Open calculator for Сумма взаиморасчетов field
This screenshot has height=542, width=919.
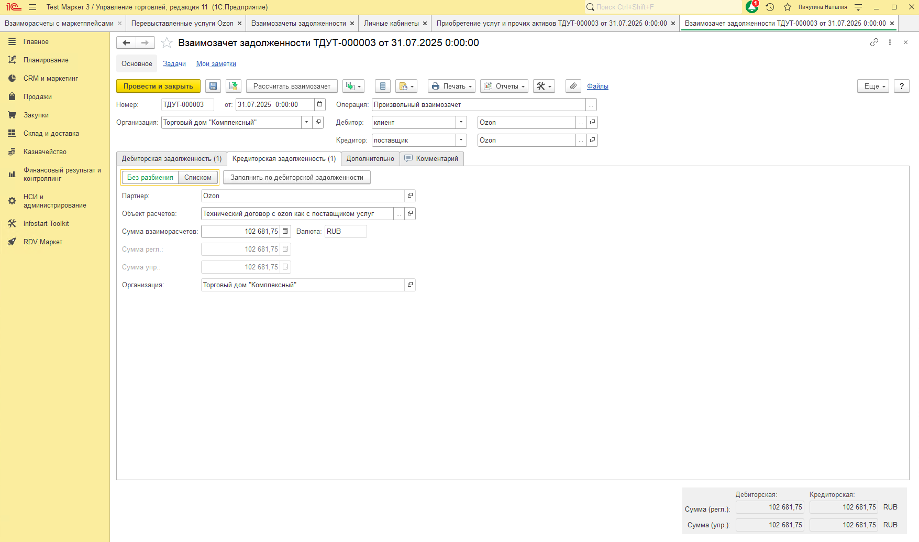(x=285, y=232)
